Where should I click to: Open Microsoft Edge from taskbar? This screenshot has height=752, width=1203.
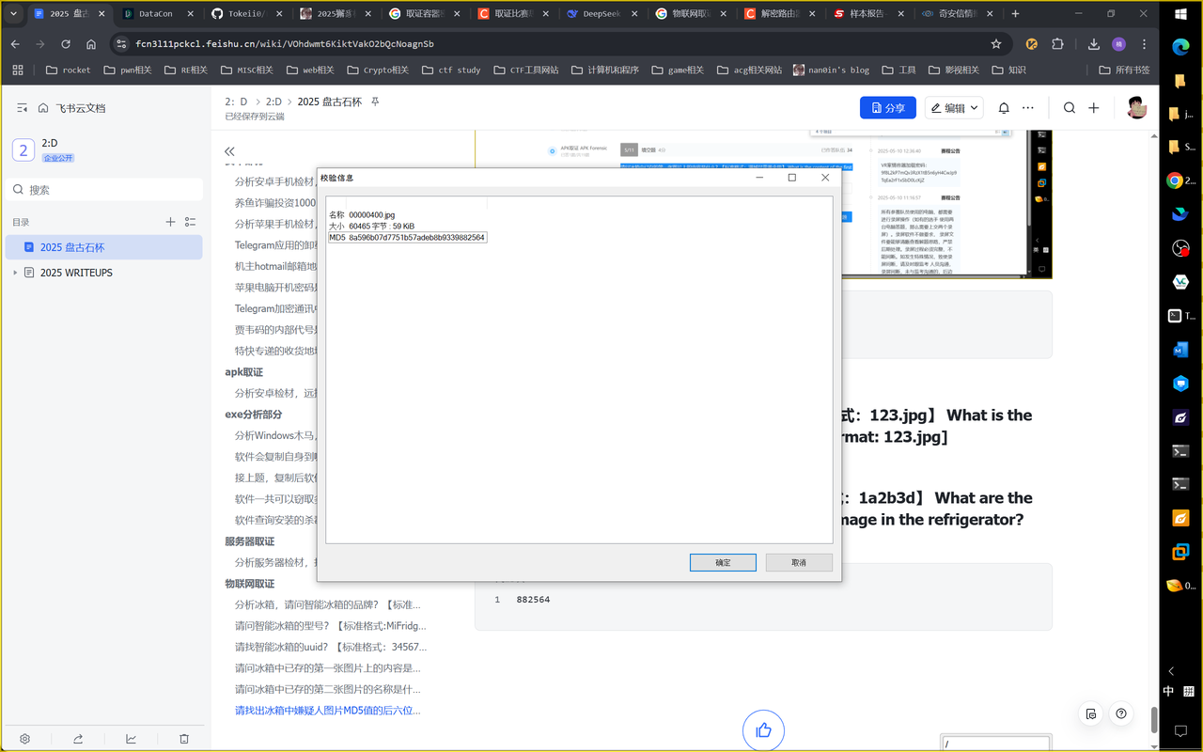pyautogui.click(x=1180, y=47)
